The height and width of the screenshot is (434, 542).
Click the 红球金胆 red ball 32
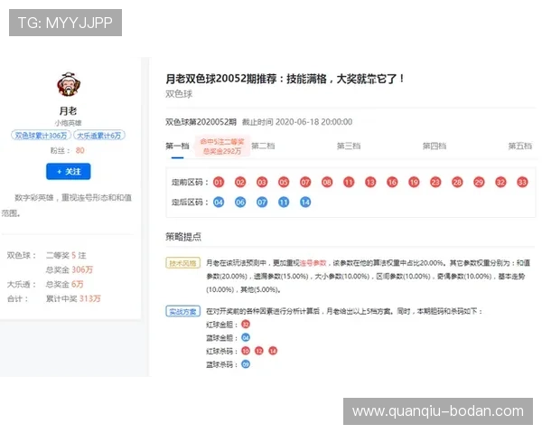246,325
